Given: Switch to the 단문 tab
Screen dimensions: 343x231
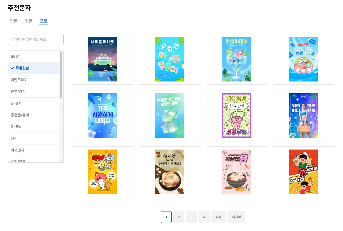Looking at the screenshot, I should click(14, 21).
